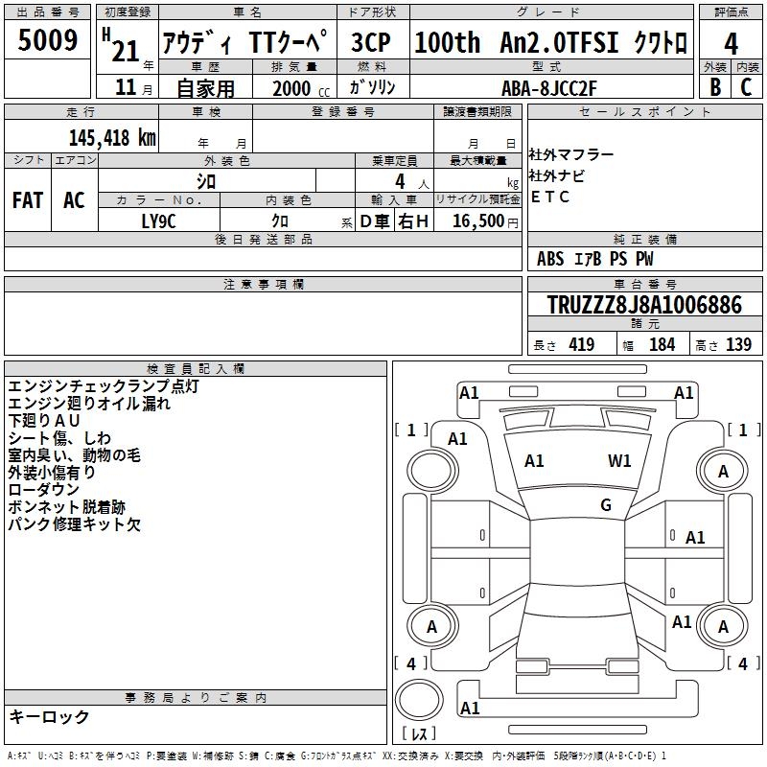Click the air conditioner value AC
The image size is (767, 767).
click(x=74, y=200)
